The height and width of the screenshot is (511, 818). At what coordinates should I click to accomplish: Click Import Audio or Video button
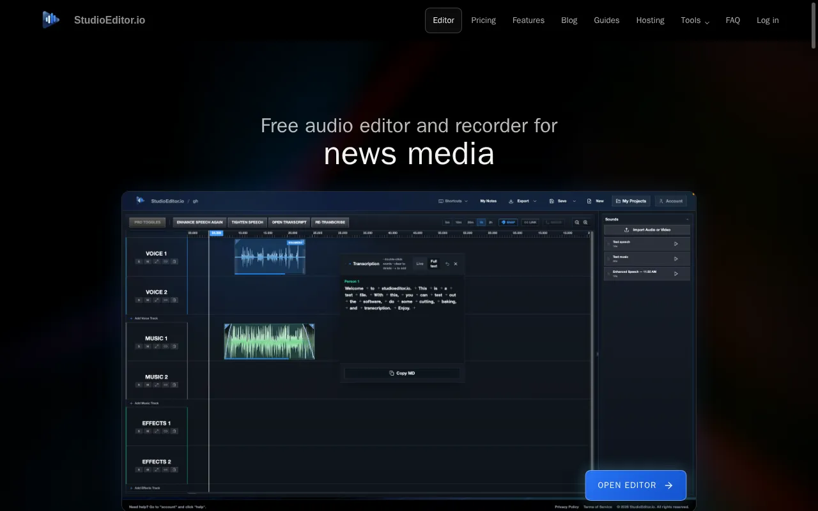pos(647,229)
